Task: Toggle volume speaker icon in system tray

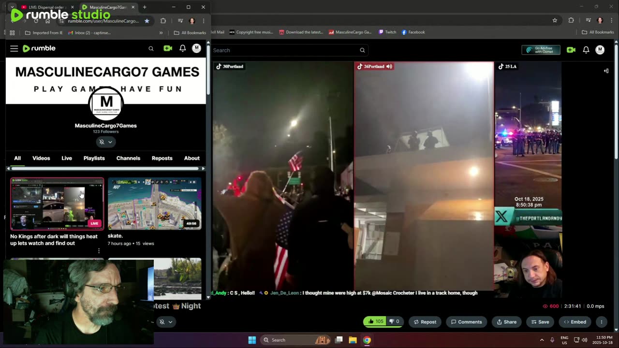Action: tap(584, 340)
